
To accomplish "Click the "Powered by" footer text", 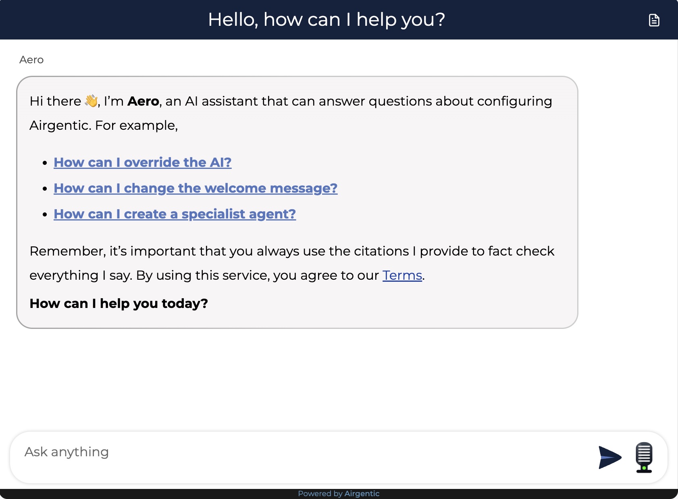I will point(320,493).
